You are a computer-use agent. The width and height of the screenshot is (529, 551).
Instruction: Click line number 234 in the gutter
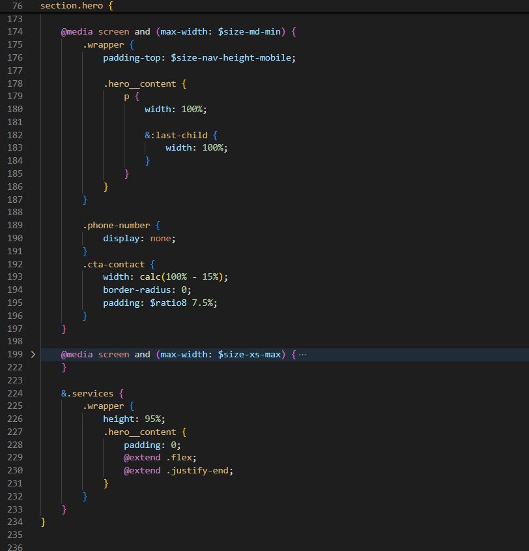pyautogui.click(x=15, y=522)
